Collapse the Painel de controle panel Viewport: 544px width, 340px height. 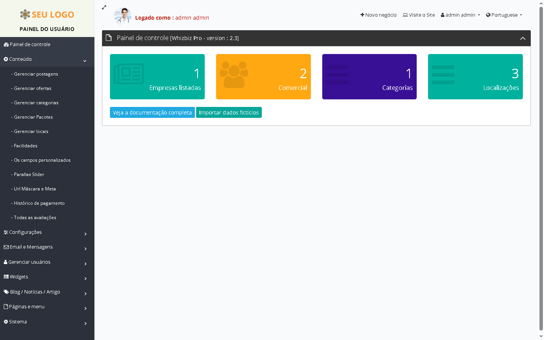(522, 38)
